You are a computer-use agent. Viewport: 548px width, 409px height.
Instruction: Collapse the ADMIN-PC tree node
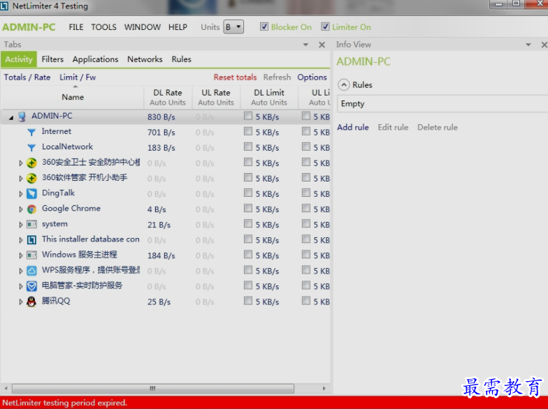tap(11, 117)
